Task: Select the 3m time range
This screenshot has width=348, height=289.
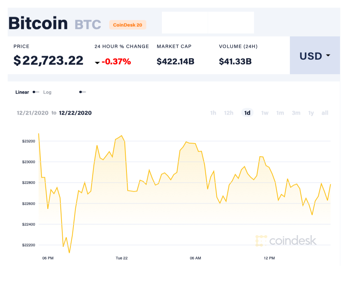Action: pyautogui.click(x=296, y=113)
